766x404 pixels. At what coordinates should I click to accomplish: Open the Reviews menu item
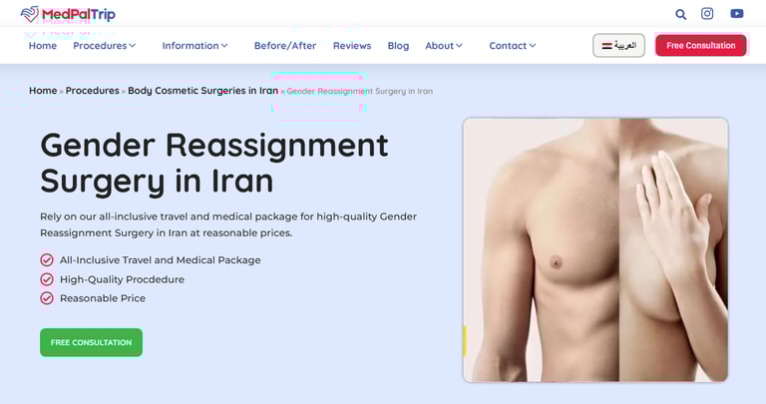352,46
